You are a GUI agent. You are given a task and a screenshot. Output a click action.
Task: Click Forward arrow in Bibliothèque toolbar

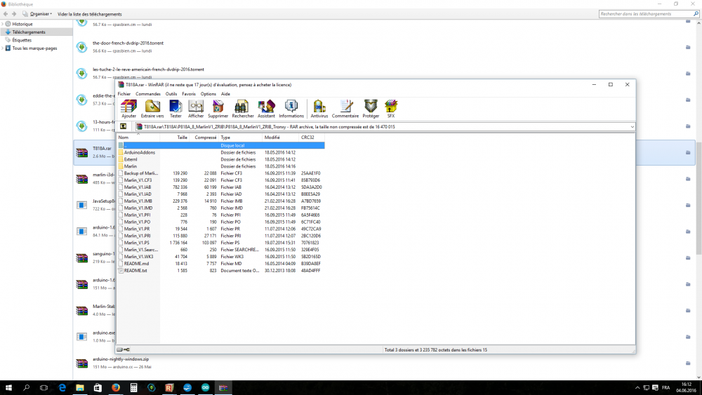[14, 14]
